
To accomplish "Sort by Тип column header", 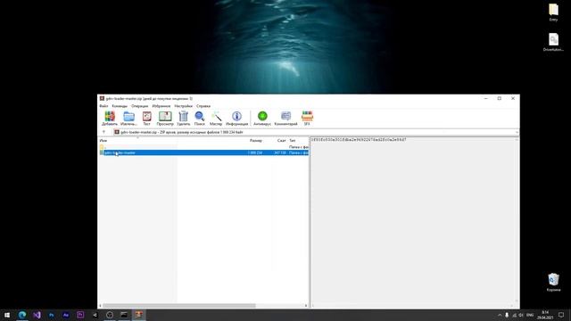I will (x=293, y=141).
